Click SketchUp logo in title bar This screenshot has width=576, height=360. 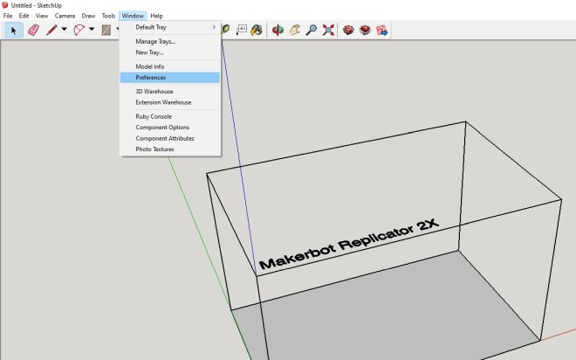[x=4, y=5]
